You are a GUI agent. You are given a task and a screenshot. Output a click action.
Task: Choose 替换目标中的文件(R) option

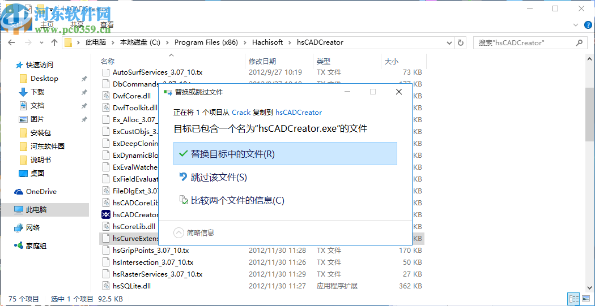pyautogui.click(x=285, y=153)
